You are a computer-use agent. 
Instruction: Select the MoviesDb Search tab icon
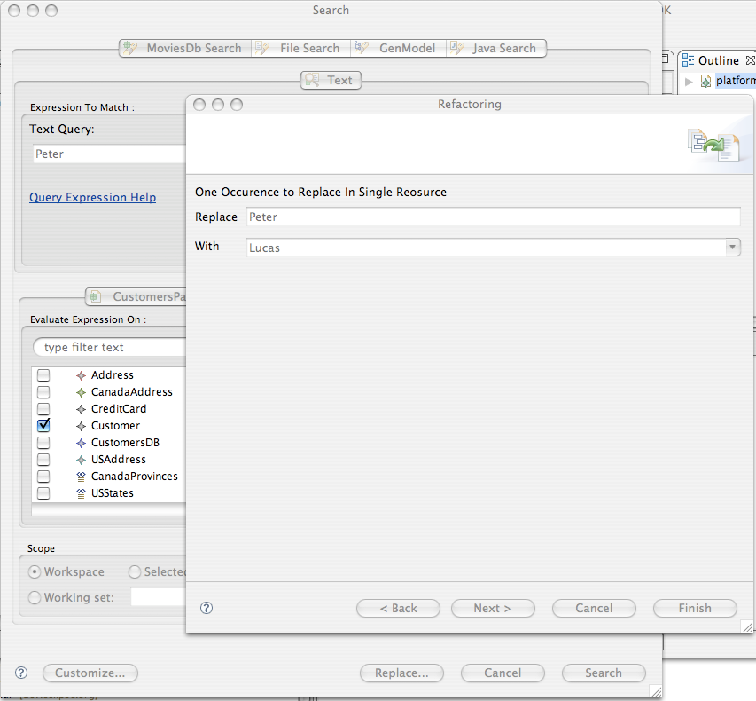[x=131, y=48]
